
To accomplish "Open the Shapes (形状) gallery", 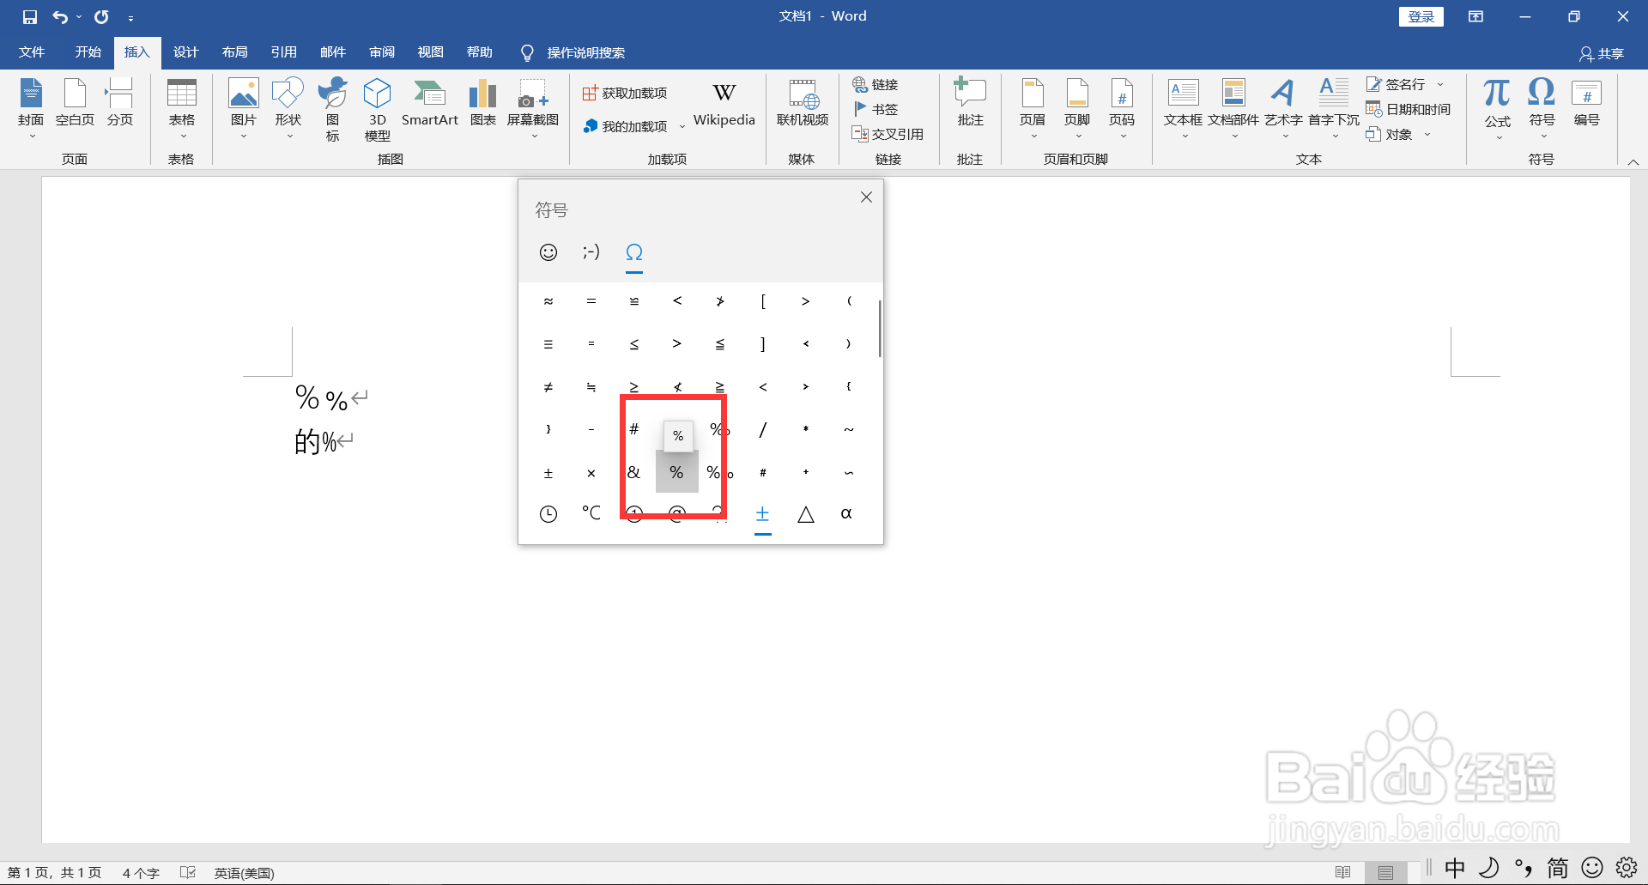I will (288, 108).
